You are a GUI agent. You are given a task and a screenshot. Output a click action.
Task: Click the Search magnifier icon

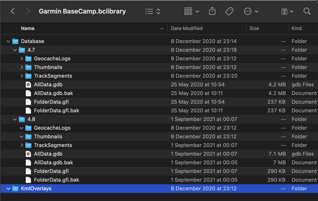click(307, 11)
